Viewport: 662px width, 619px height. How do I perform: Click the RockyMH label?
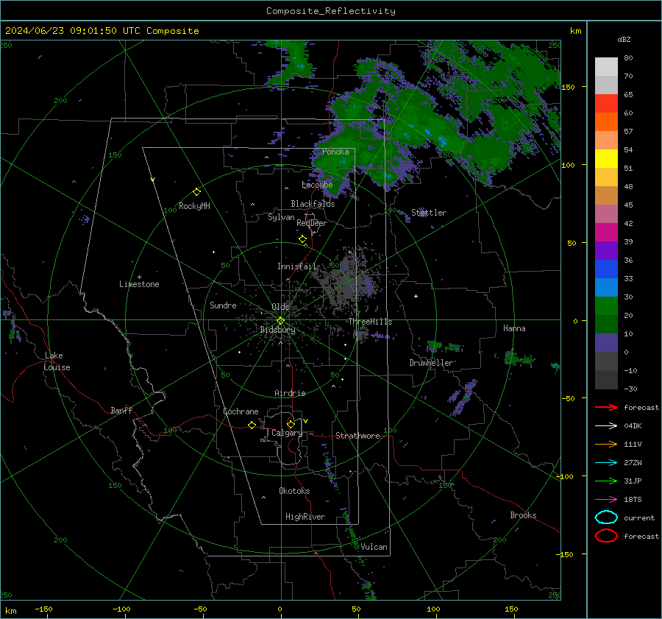(x=194, y=206)
